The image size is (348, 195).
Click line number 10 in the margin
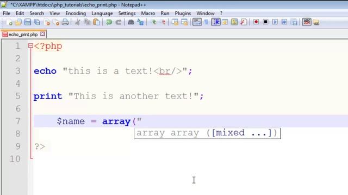[15, 159]
